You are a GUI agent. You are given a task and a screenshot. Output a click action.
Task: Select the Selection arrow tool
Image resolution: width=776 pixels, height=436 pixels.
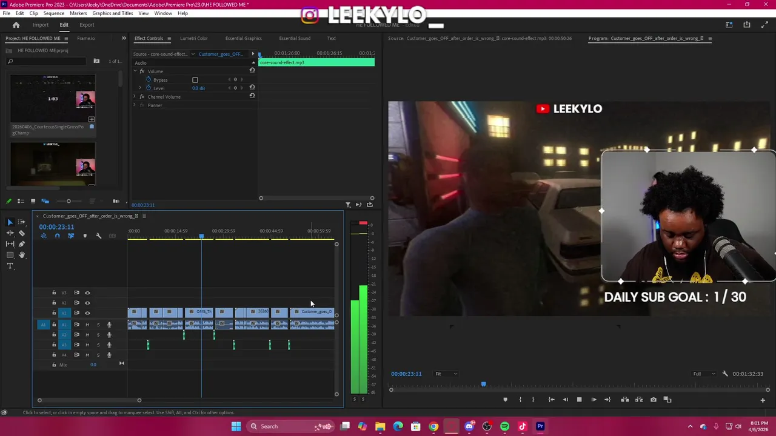click(10, 222)
